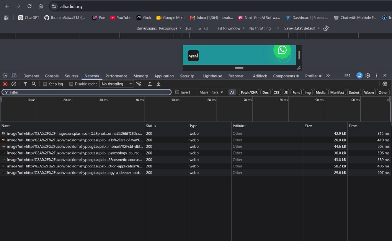392x241 pixels.
Task: Select the All request type filter
Action: click(x=232, y=92)
